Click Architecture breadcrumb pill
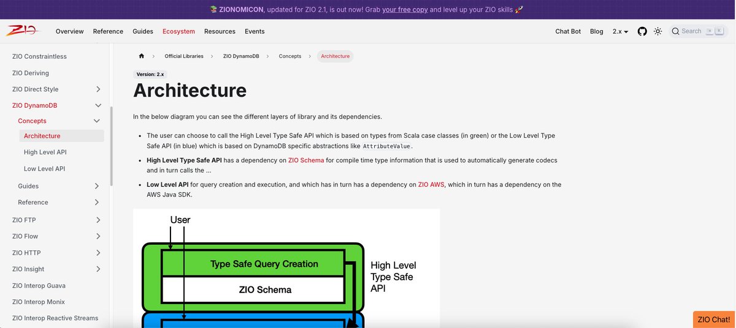This screenshot has height=328, width=736. [x=335, y=56]
